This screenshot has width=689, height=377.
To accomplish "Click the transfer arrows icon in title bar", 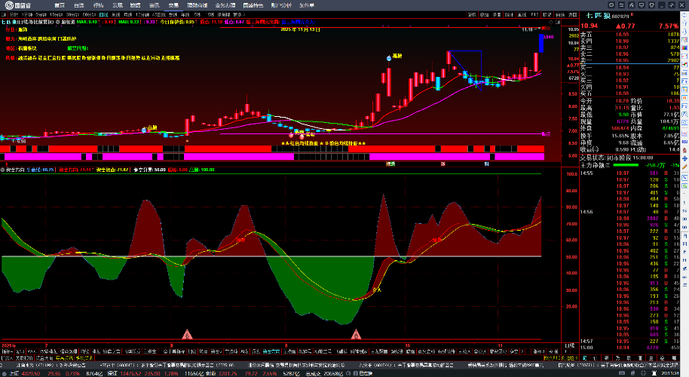I will (621, 5).
